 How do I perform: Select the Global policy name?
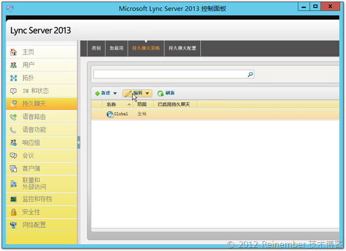point(121,114)
